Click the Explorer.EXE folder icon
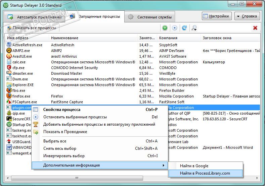Viewport: 265px width, 186px height. [x=9, y=85]
